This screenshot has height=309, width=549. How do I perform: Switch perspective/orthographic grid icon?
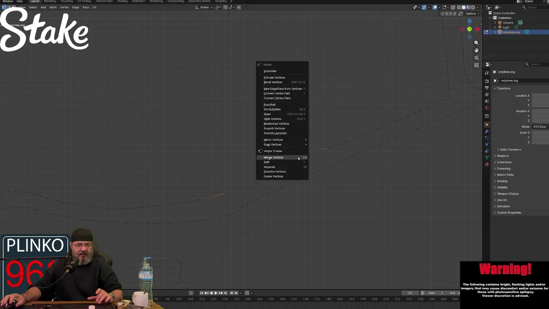pos(476,65)
